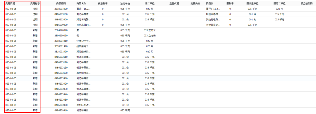Click 旧第二单位 '035 千克' in row 8486203900
The width and height of the screenshot is (316, 114).
coord(279,20)
